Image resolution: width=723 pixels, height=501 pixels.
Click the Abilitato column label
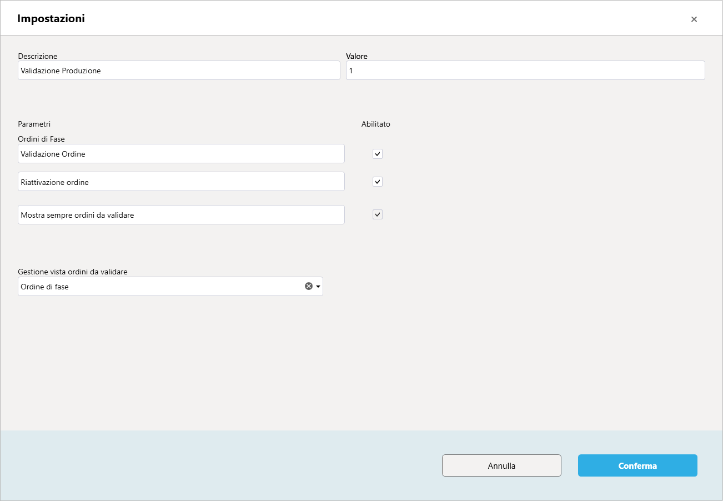click(376, 124)
